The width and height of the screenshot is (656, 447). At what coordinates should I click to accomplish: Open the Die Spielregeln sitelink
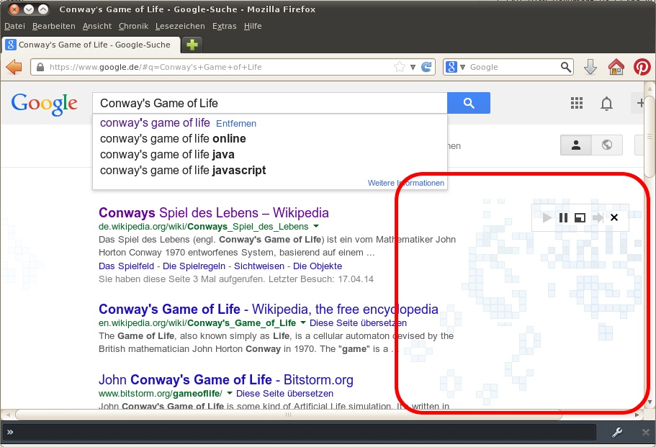pyautogui.click(x=194, y=266)
